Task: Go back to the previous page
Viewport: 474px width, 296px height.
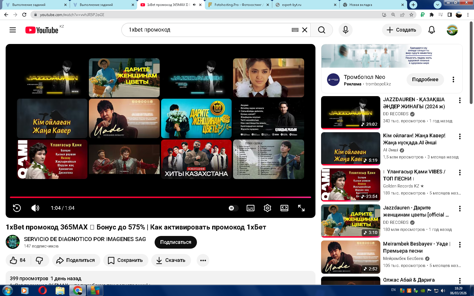Action: pyautogui.click(x=6, y=15)
